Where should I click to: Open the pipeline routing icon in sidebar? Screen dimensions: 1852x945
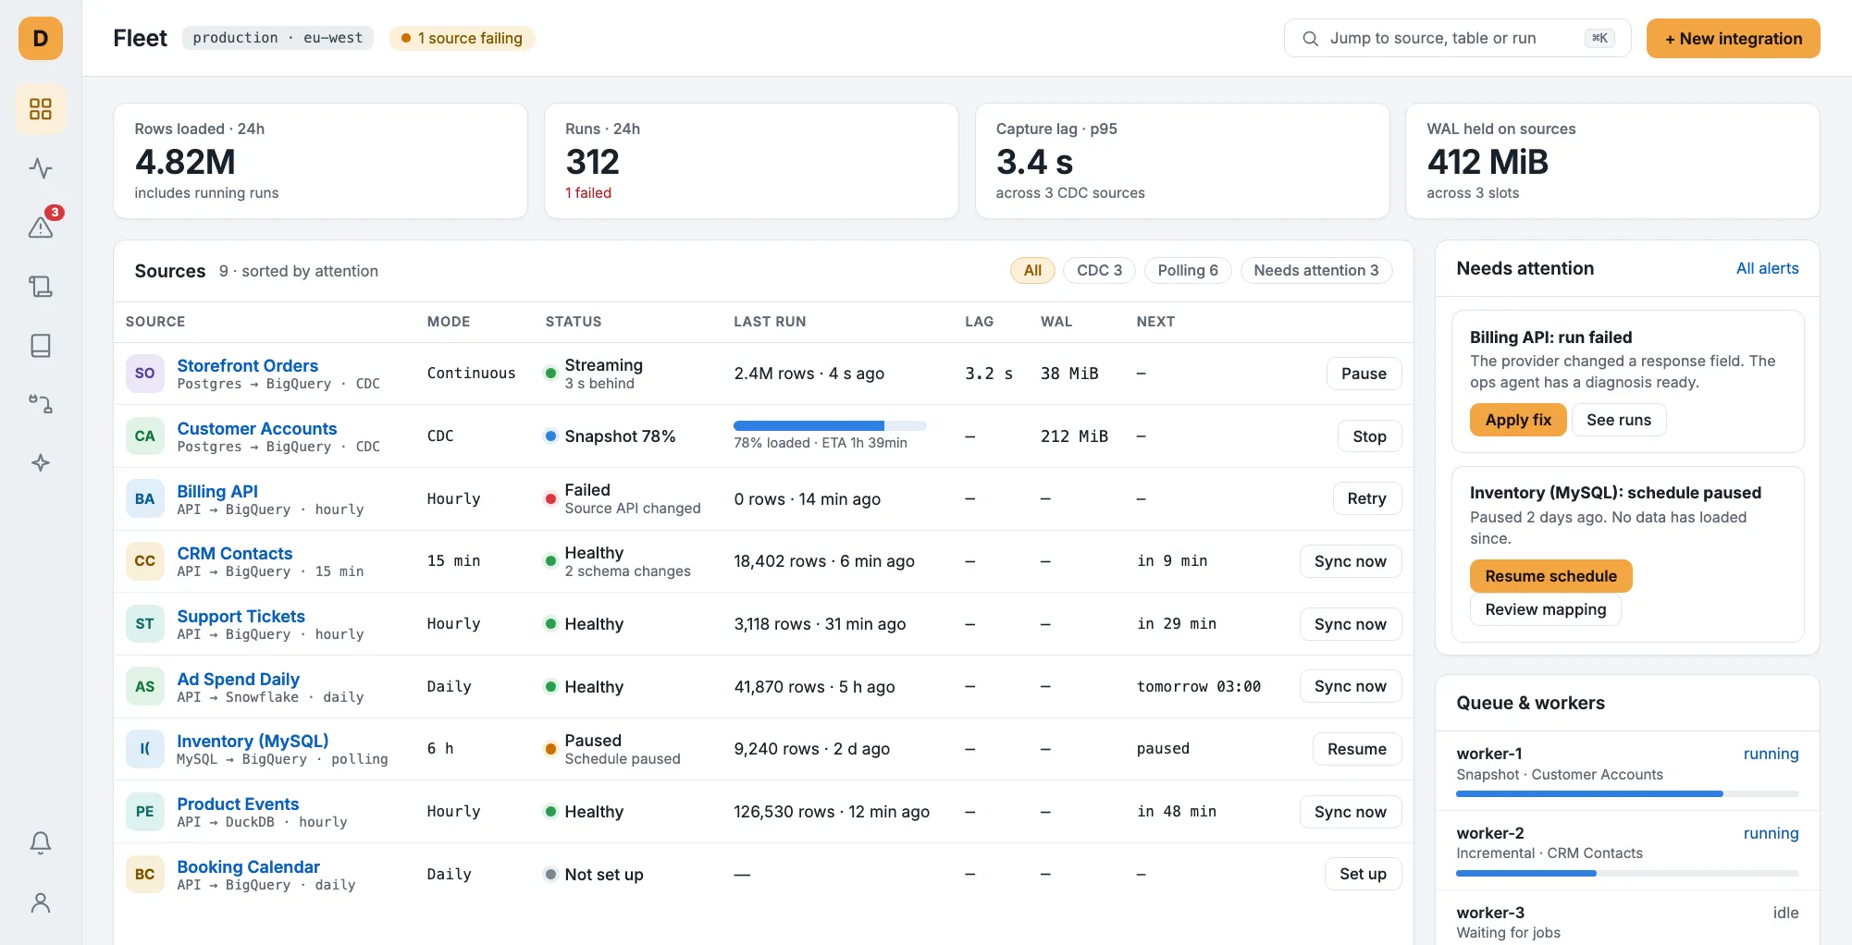(41, 404)
